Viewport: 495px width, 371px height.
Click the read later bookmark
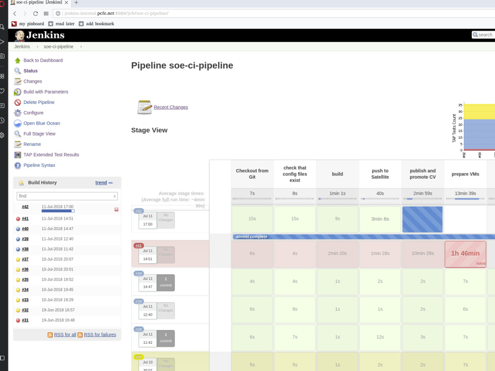click(x=61, y=24)
